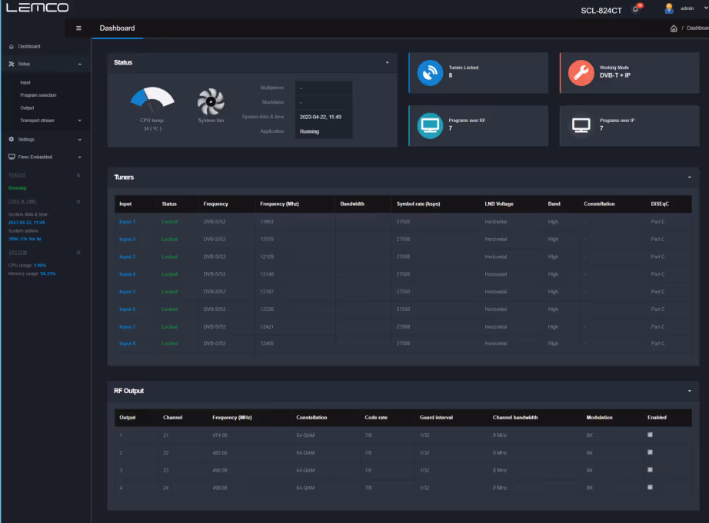Screen dimensions: 709x523
Task: Click the Working Mode wrench icon
Action: [x=581, y=73]
